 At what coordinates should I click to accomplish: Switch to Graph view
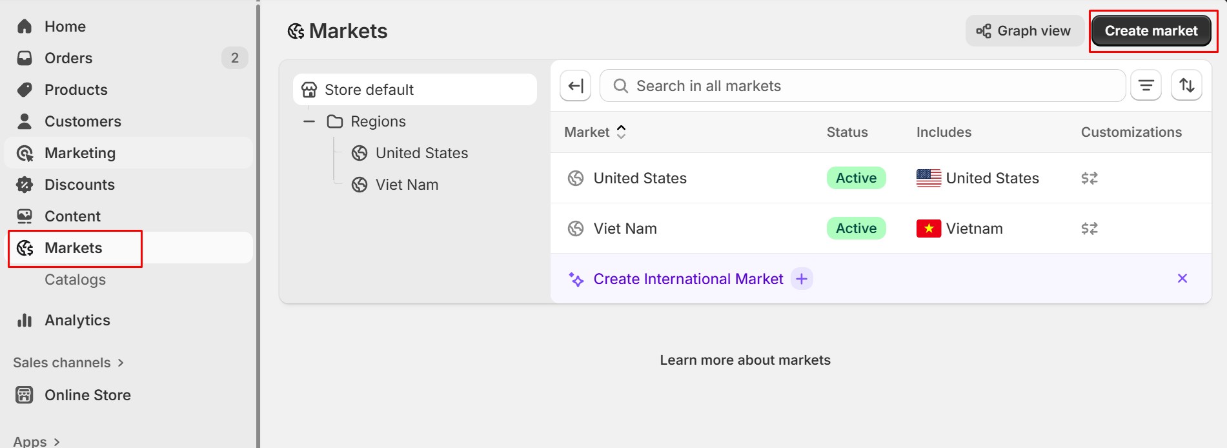pos(1024,31)
